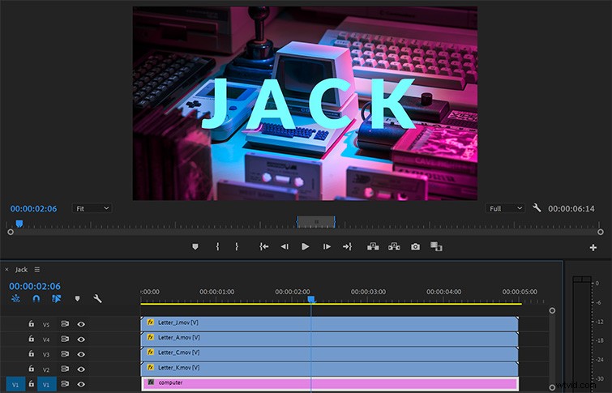Add marker in the timeline panel
Viewport: 612px width, 393px height.
[x=77, y=299]
